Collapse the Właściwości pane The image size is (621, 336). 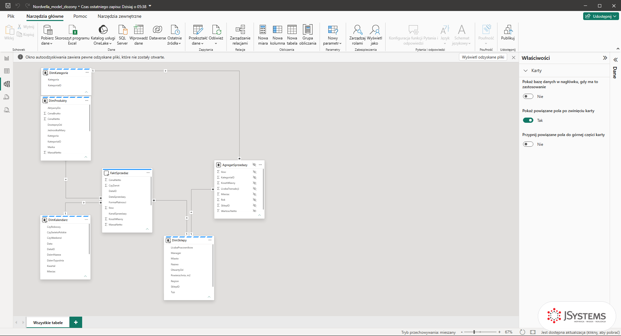tap(605, 58)
